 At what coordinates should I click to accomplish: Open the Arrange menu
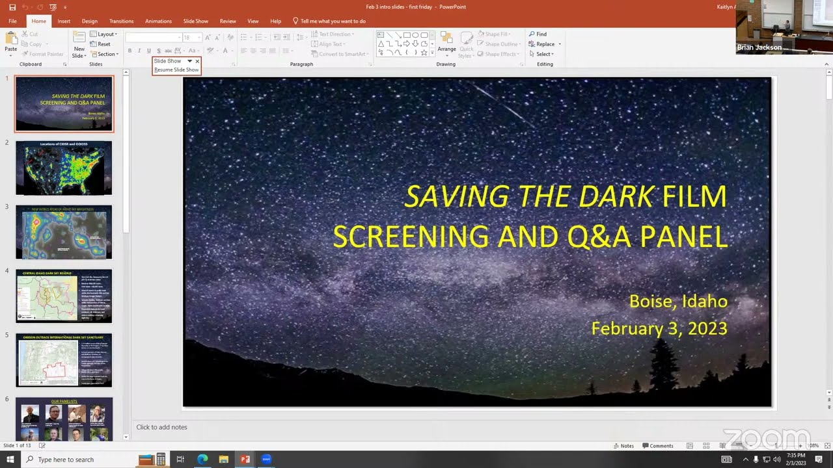coord(446,43)
